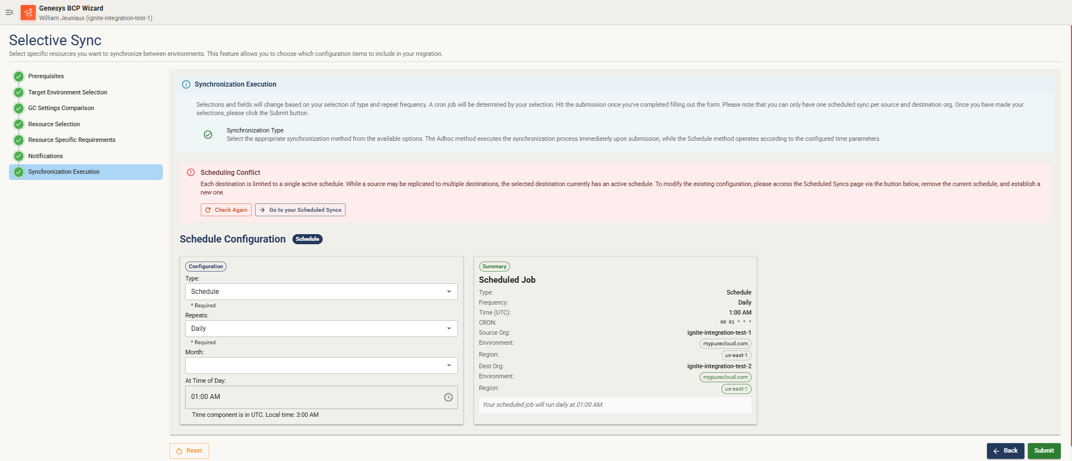This screenshot has width=1072, height=461.
Task: Click the GC Settings Comparison checkmark icon
Action: [x=19, y=108]
